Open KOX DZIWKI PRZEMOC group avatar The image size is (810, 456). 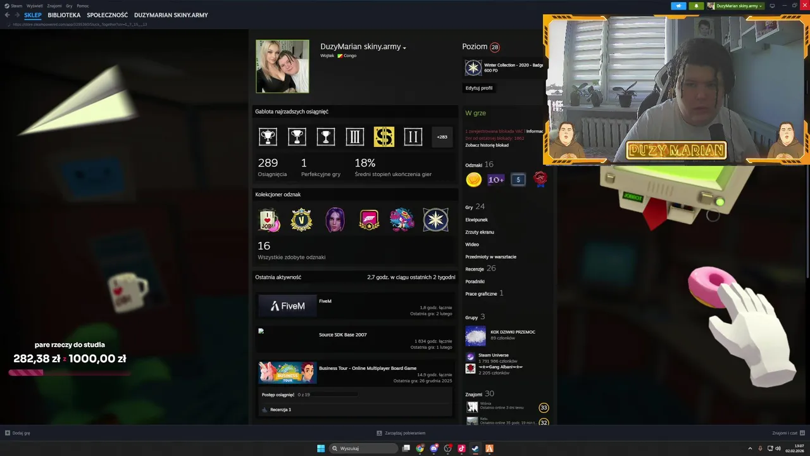coord(475,336)
